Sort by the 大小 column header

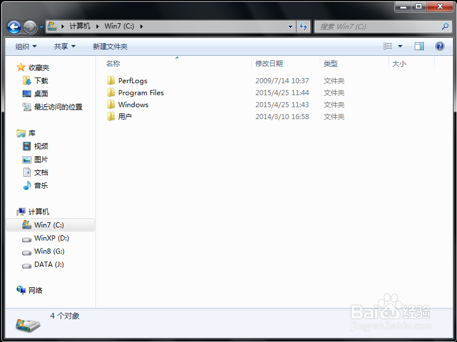coord(399,63)
